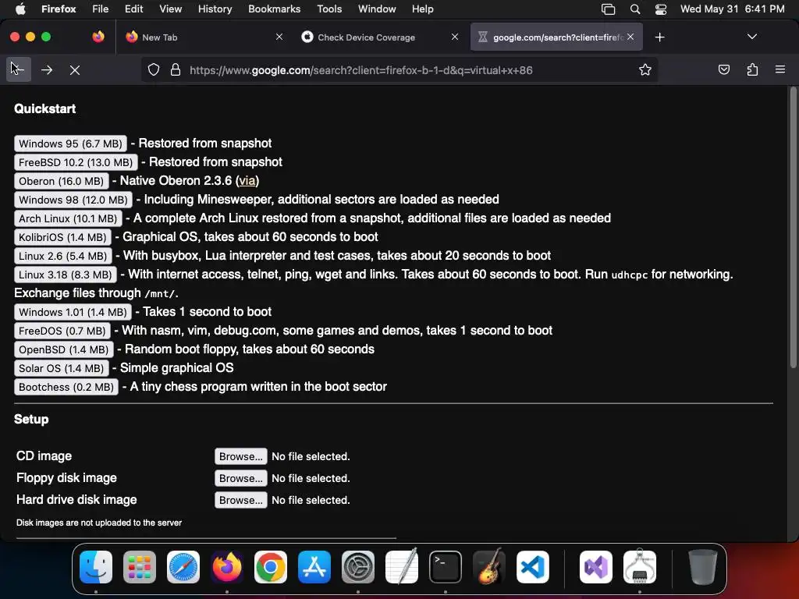Open Visual Studio purple icon in dock
Screen dimensions: 799x599
pos(596,567)
